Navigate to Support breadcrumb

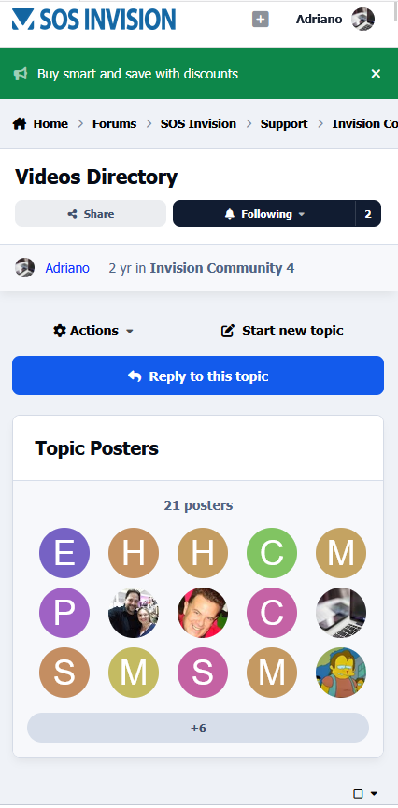click(x=284, y=123)
